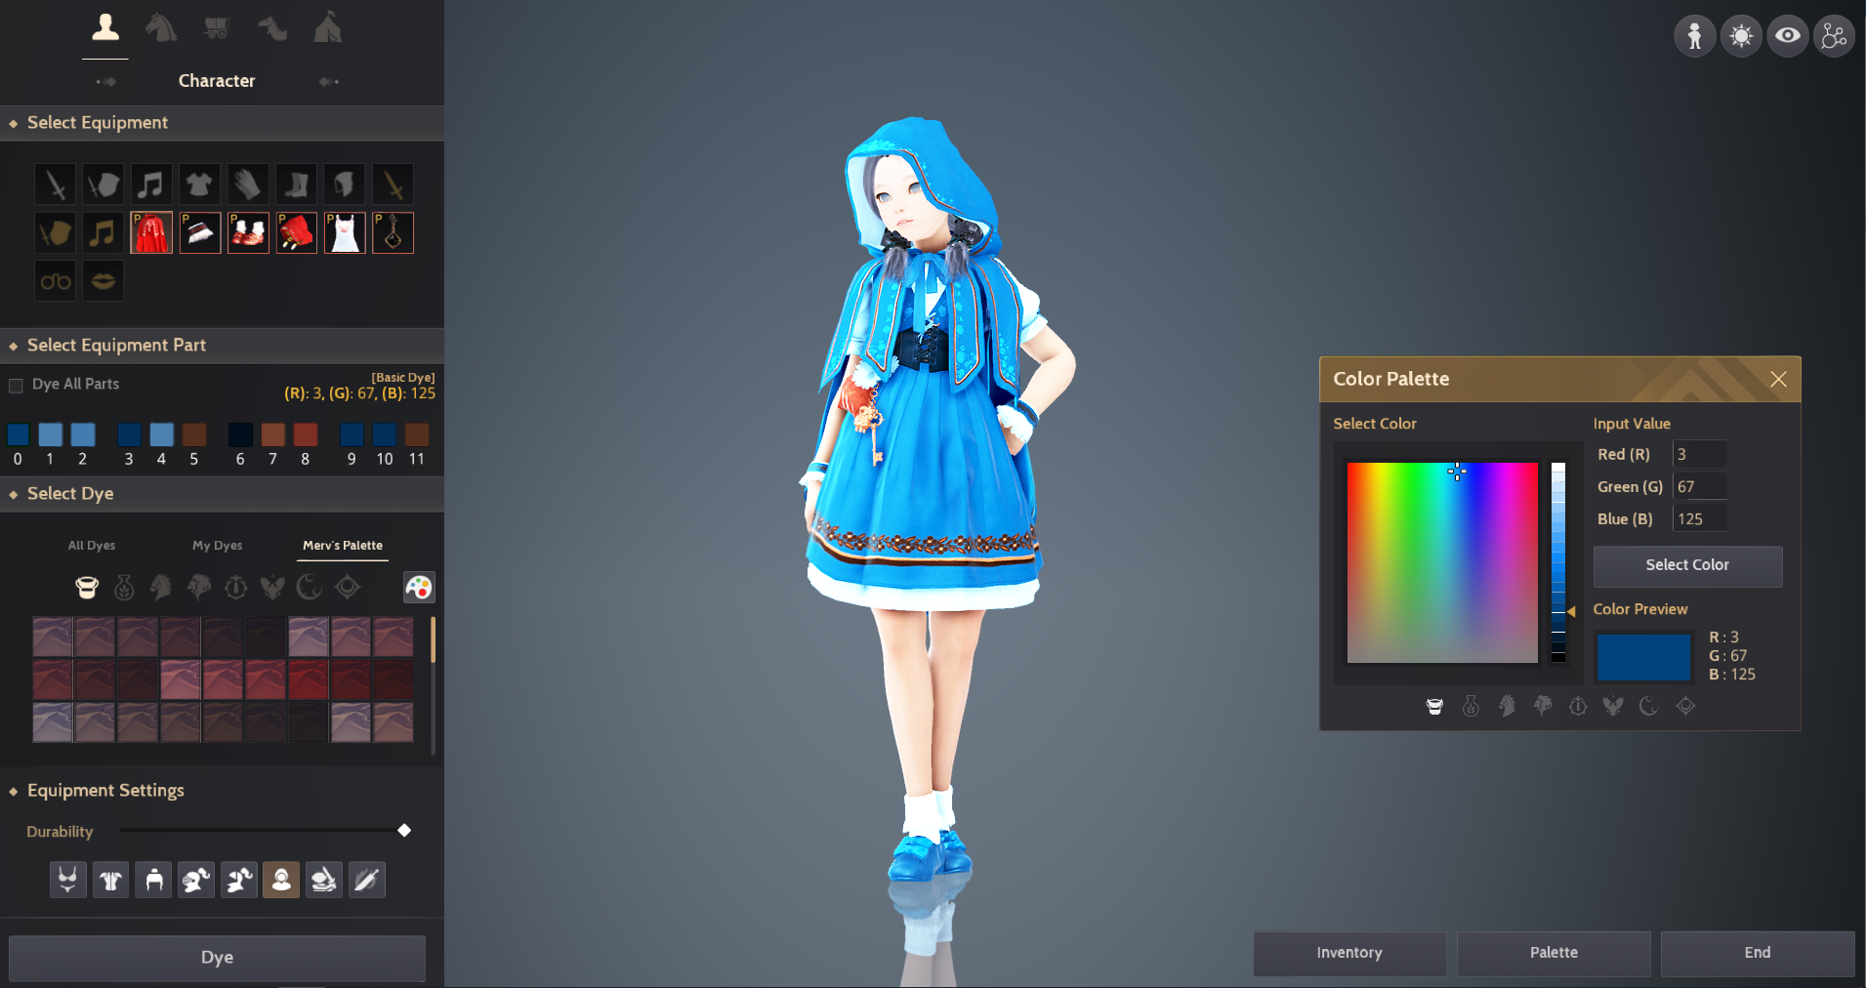The image size is (1866, 988).
Task: Toggle the highlighted head icon setting
Action: 281,880
